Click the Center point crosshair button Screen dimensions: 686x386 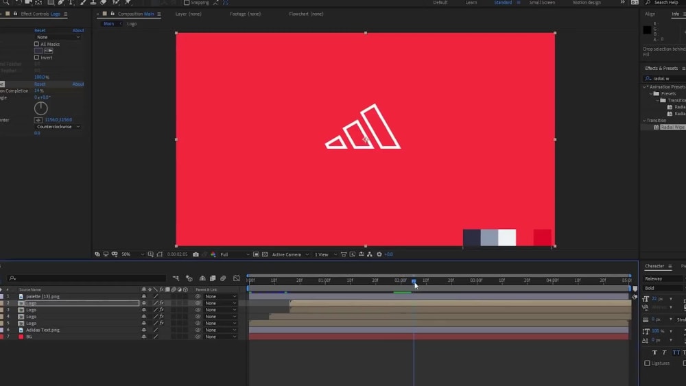click(38, 120)
